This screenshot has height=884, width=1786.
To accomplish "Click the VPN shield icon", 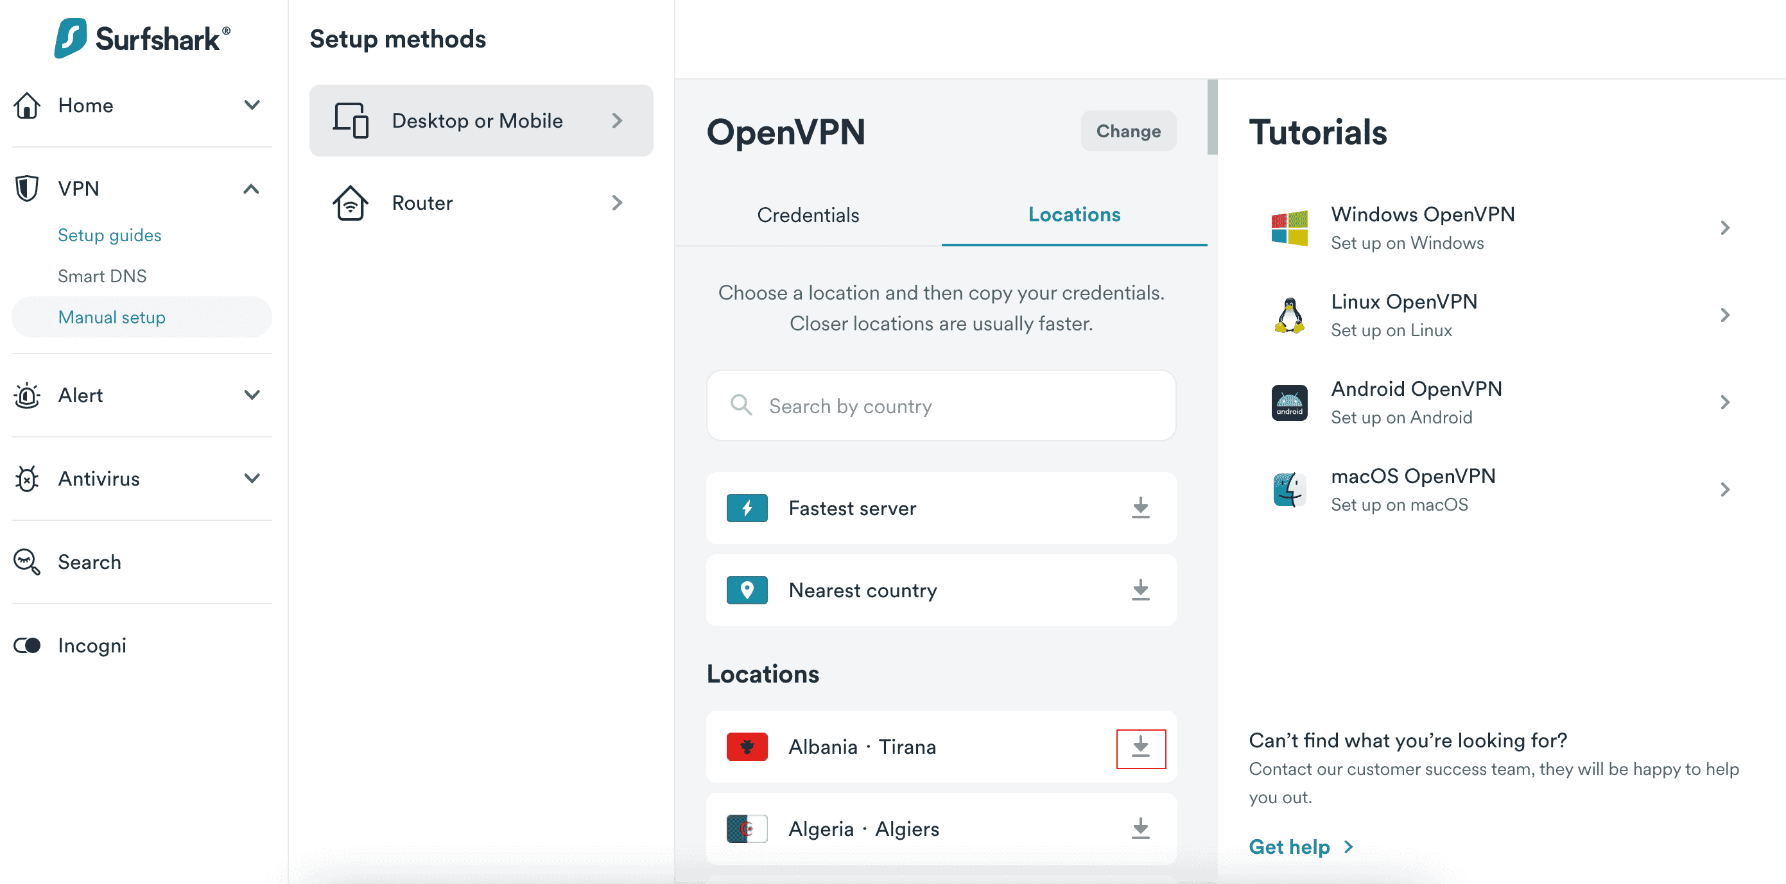I will pyautogui.click(x=27, y=189).
